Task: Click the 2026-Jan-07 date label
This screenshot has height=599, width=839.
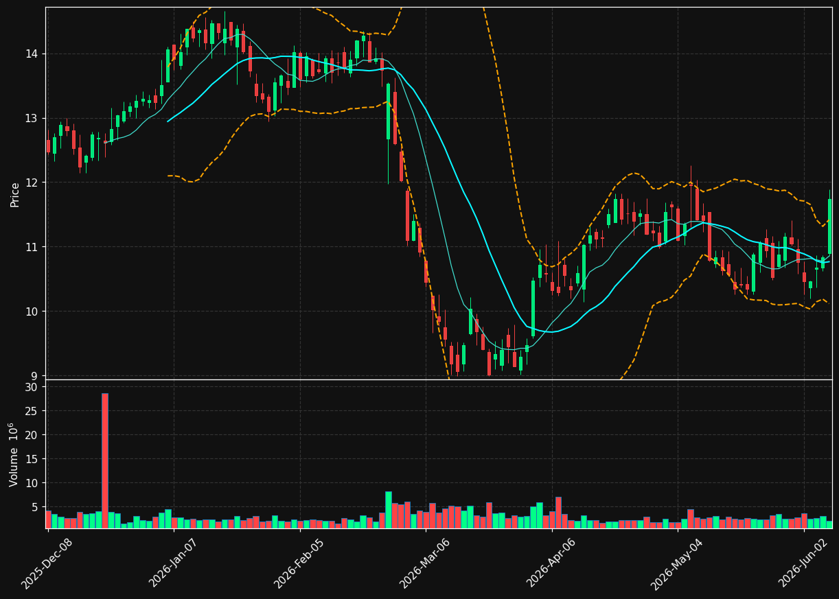Action: click(x=172, y=563)
